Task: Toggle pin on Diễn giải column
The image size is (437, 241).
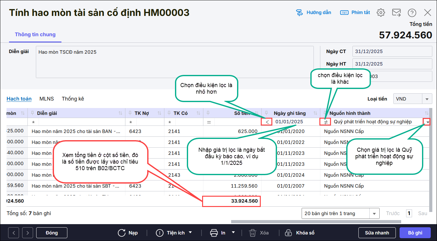Action: click(32, 113)
